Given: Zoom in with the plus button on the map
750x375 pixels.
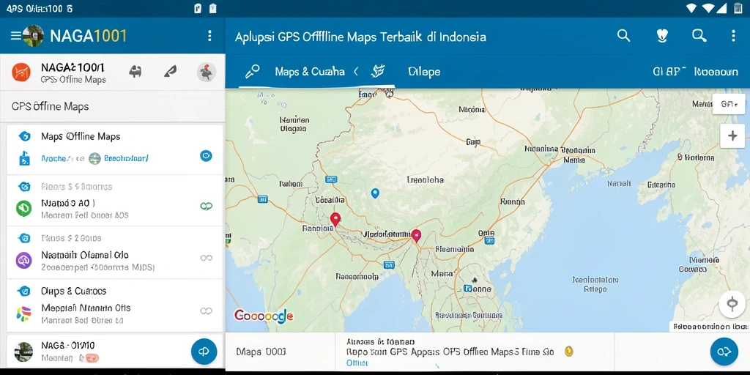Looking at the screenshot, I should [x=732, y=135].
